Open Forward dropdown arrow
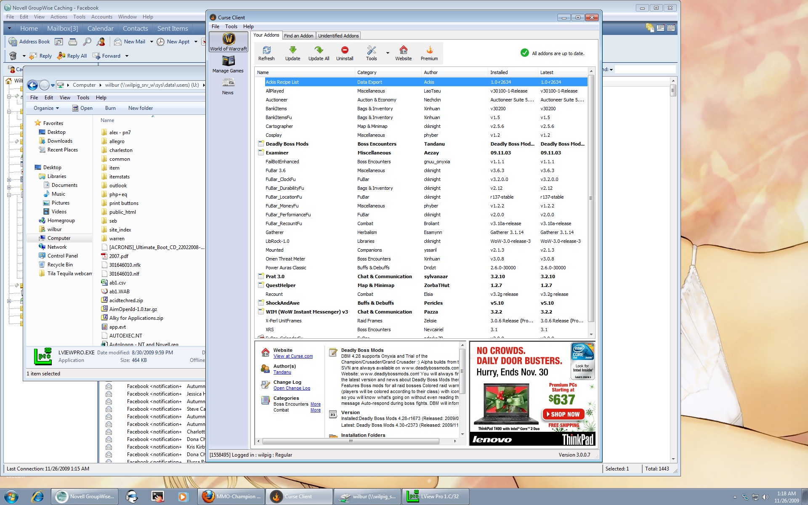 127,56
